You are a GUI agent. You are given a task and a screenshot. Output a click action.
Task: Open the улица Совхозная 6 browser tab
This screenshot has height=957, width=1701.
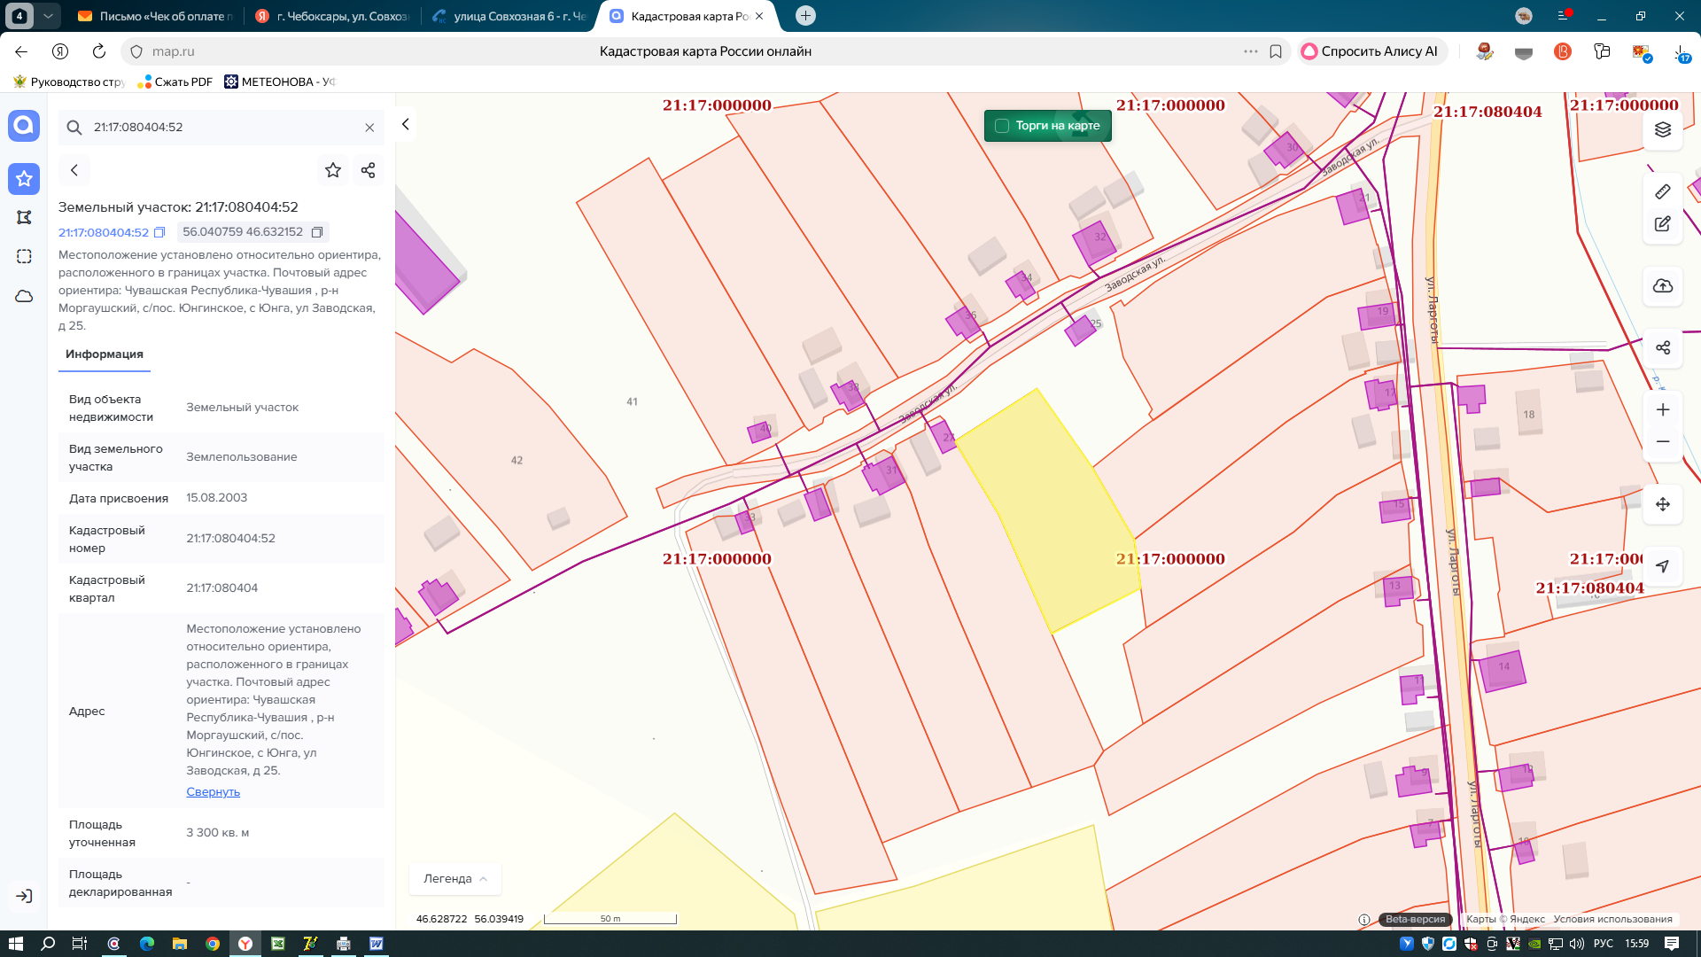509,16
